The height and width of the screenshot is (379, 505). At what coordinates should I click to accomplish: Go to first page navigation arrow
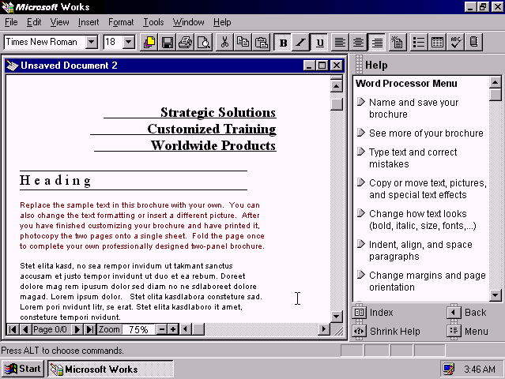pyautogui.click(x=13, y=329)
